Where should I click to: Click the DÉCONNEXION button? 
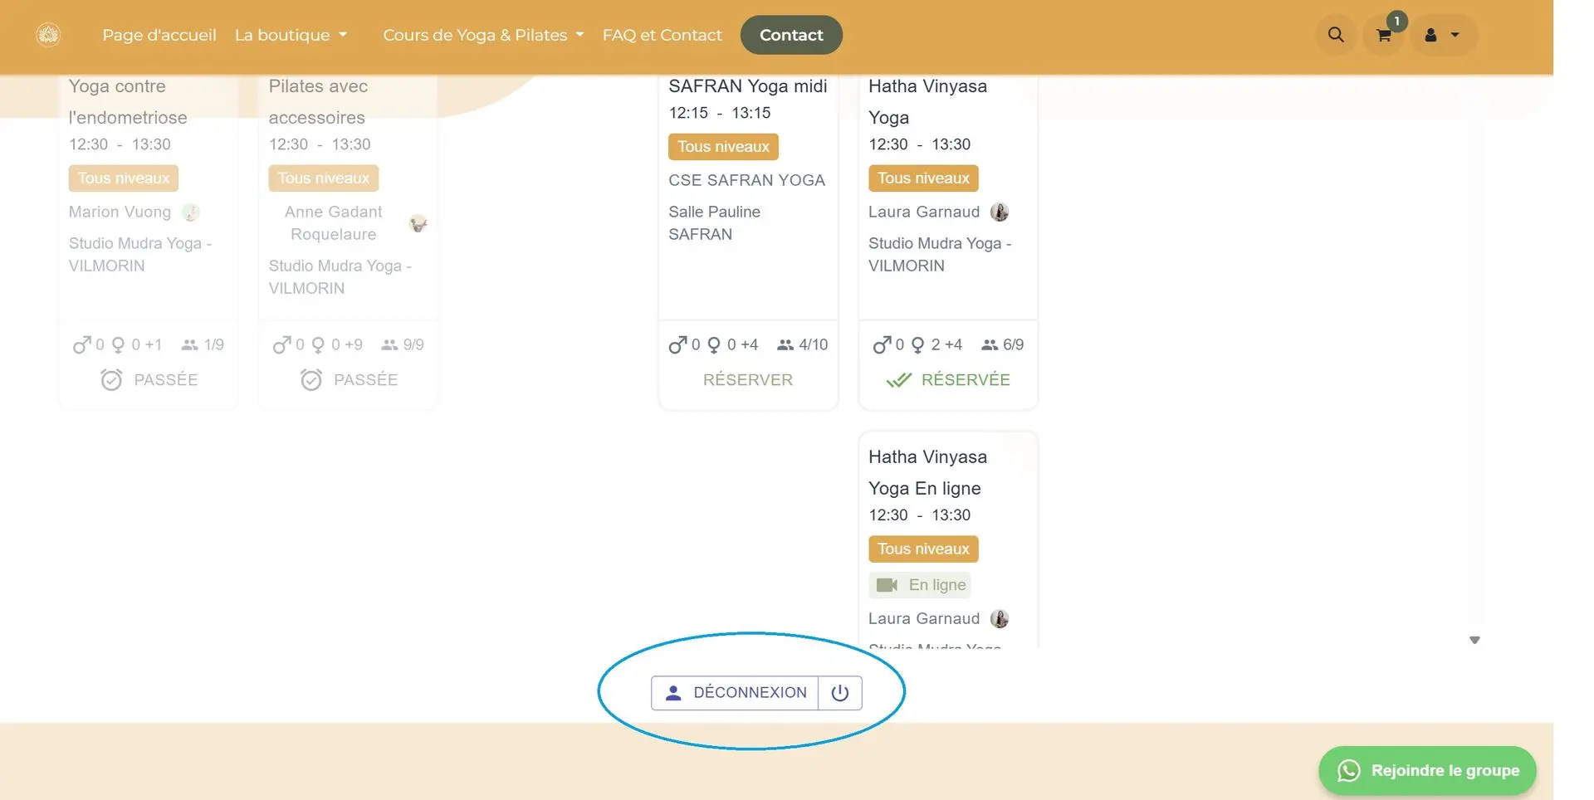(735, 693)
